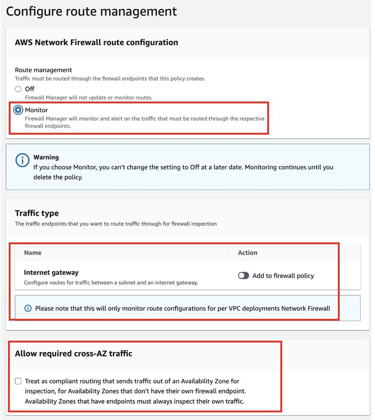375x420 pixels.
Task: Select the Monitor radio button
Action: click(18, 110)
